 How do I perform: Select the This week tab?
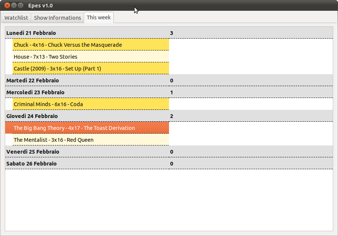pyautogui.click(x=99, y=17)
